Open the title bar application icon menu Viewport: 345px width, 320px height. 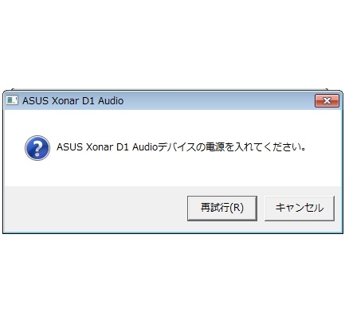point(12,100)
